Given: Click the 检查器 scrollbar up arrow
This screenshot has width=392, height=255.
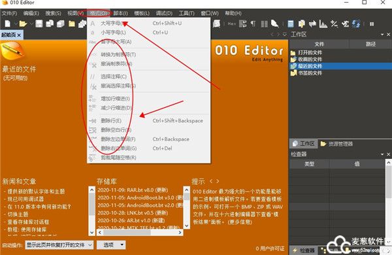Looking at the screenshot, I should pyautogui.click(x=389, y=163).
